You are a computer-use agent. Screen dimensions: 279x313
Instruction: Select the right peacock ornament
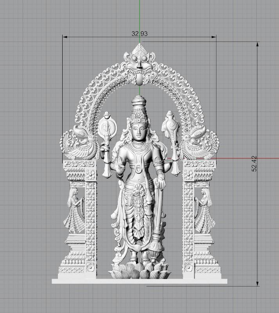click(200, 143)
